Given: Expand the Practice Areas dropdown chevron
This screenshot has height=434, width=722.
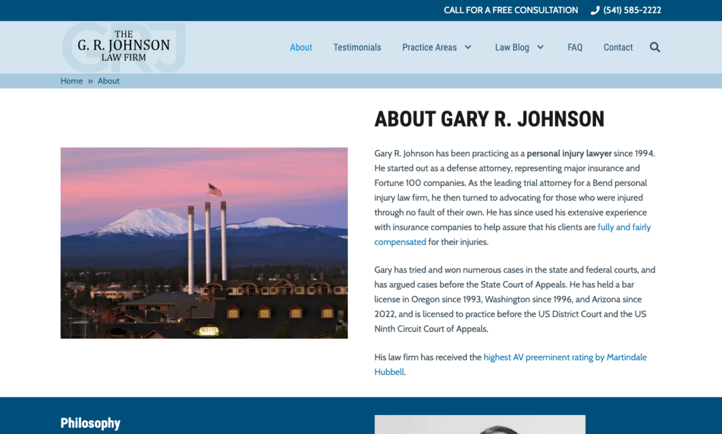Looking at the screenshot, I should click(468, 47).
